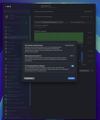Select Аккумулятор in the sidebar
Image resolution: width=100 pixels, height=120 pixels.
(x=16, y=37)
